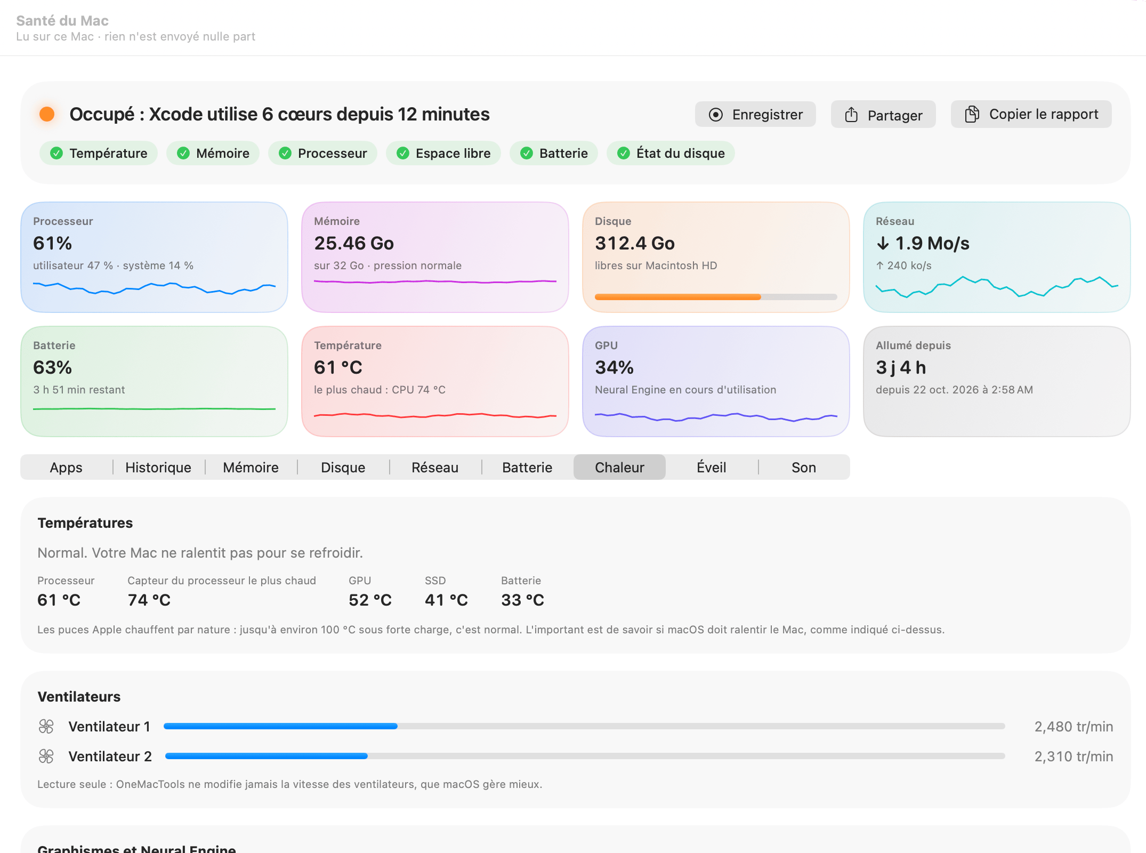Select the Espace libre status chip
The image size is (1146, 853).
tap(443, 154)
